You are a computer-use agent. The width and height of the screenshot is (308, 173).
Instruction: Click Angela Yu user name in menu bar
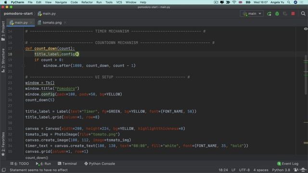tap(277, 2)
